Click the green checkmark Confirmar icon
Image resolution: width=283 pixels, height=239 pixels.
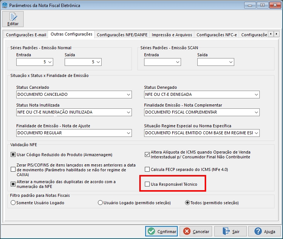[151, 231]
